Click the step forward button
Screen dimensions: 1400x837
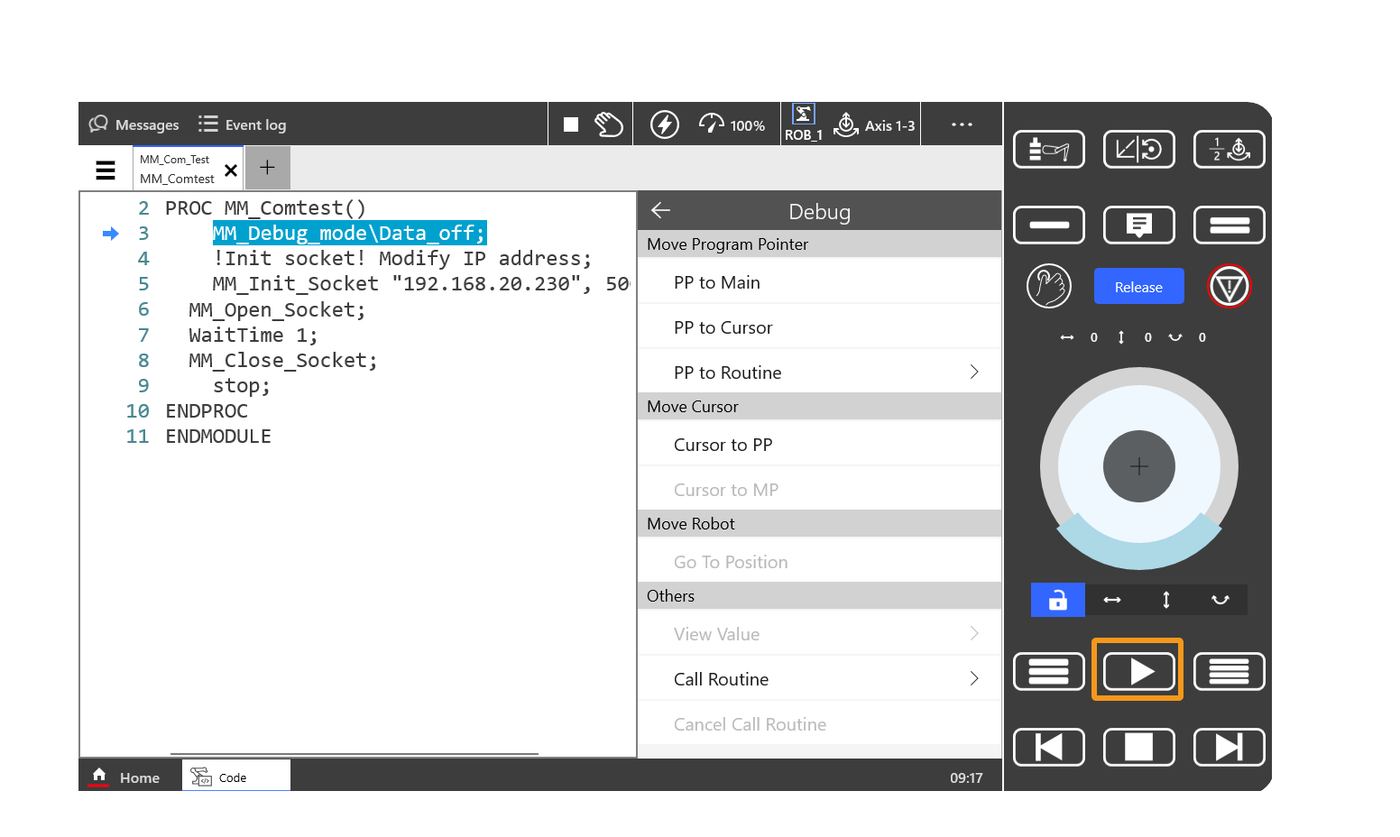coord(1229,747)
